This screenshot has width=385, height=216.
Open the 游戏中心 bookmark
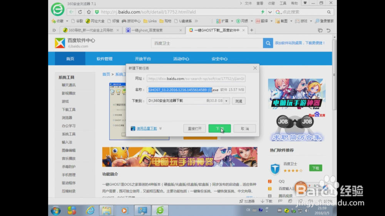coord(131,21)
